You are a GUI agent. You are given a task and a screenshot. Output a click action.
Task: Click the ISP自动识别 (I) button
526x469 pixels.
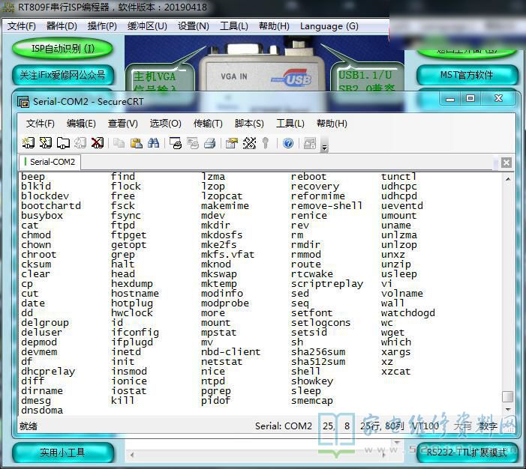click(62, 49)
